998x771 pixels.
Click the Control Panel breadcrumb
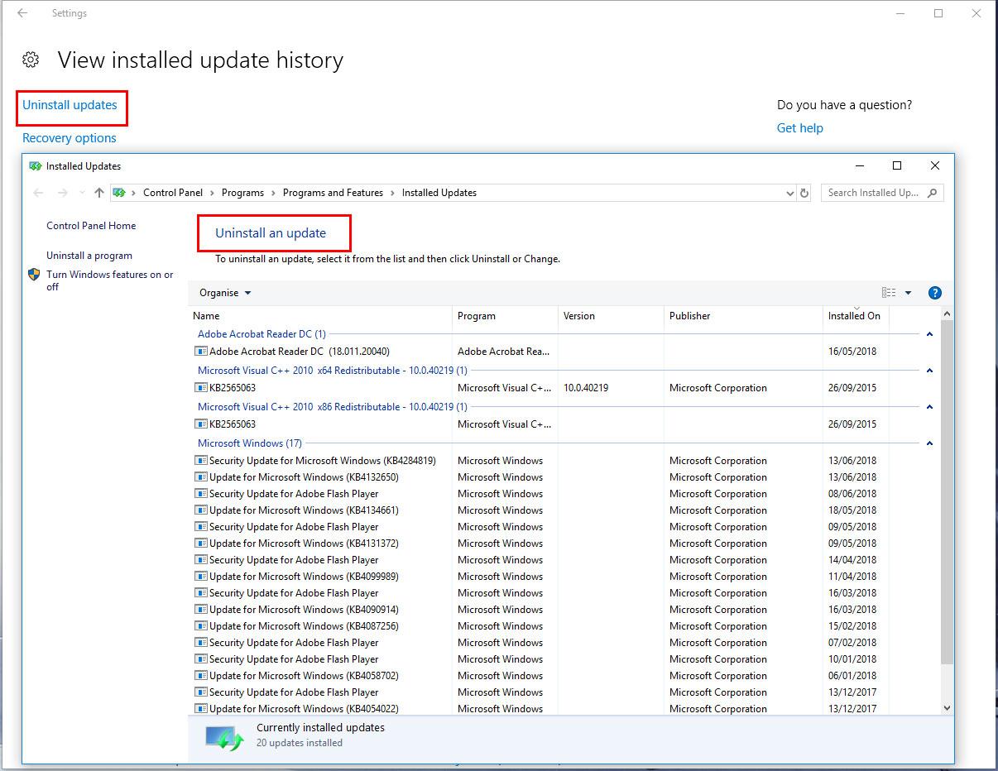point(173,193)
